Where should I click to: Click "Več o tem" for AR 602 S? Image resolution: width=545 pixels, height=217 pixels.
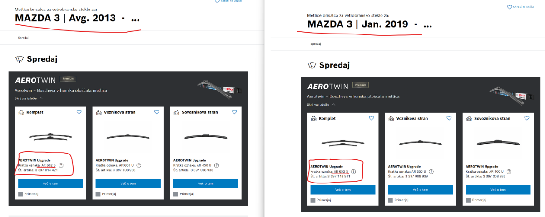click(x=50, y=183)
